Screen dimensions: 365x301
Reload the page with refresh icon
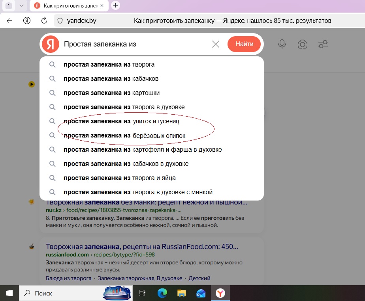tap(44, 20)
